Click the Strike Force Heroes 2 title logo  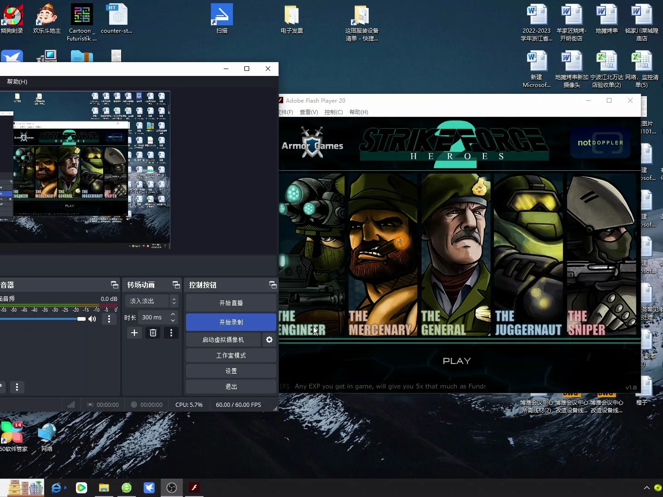(x=454, y=144)
